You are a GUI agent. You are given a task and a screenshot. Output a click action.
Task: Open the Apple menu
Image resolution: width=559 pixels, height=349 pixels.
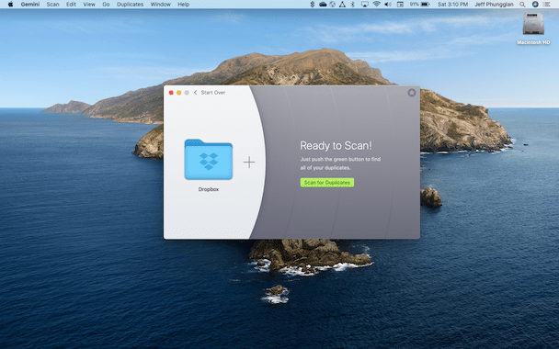pos(10,5)
